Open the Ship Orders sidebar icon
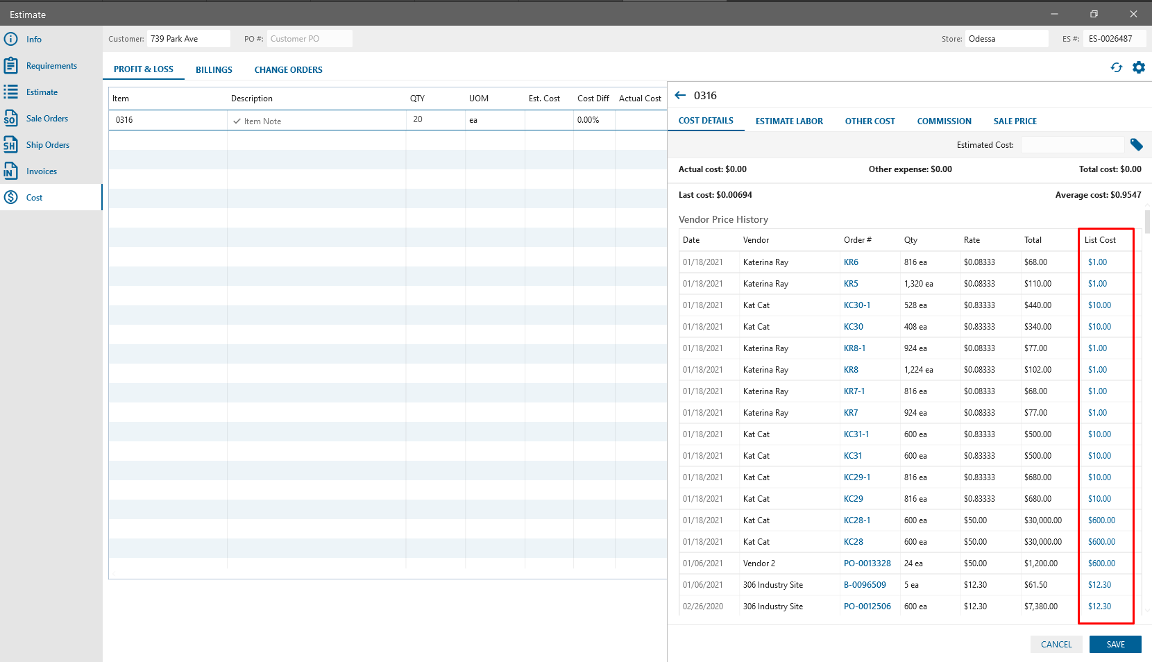The height and width of the screenshot is (662, 1152). click(x=11, y=145)
